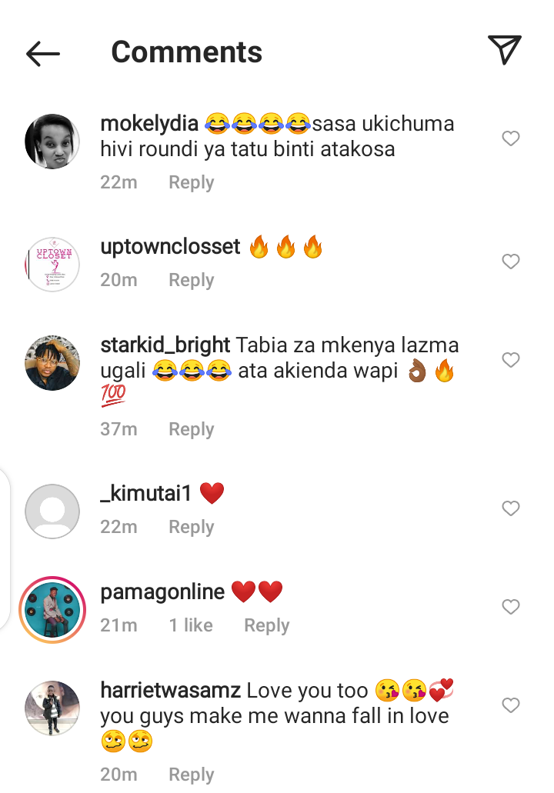Reply to uptownclosset's comment
Viewport: 554px width, 793px height.
click(192, 280)
